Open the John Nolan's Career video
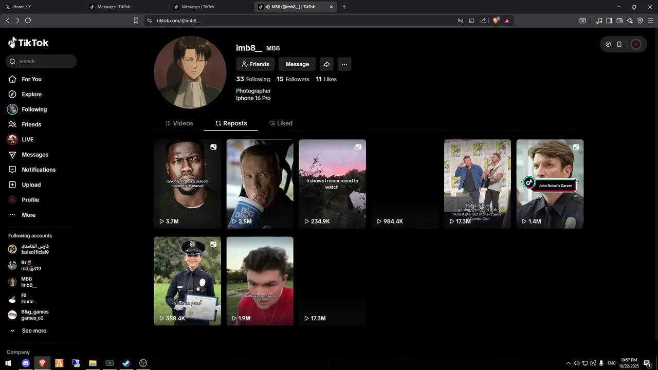The image size is (658, 370). (x=550, y=184)
